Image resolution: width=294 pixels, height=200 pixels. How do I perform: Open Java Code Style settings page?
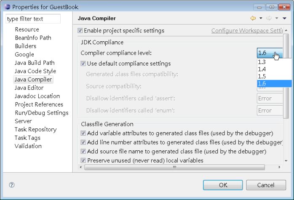pyautogui.click(x=35, y=71)
